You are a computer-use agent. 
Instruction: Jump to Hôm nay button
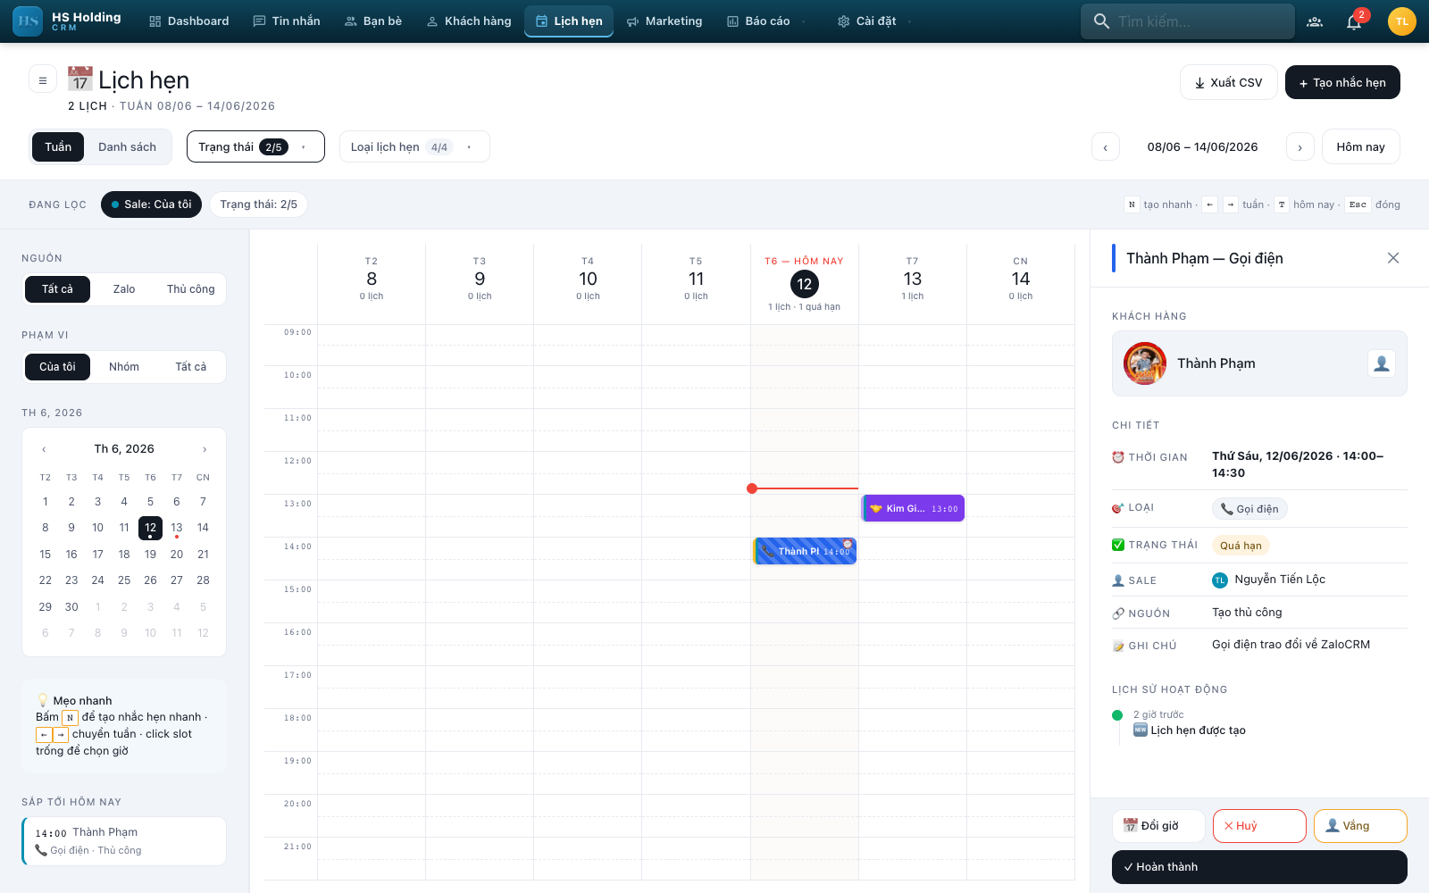point(1361,146)
